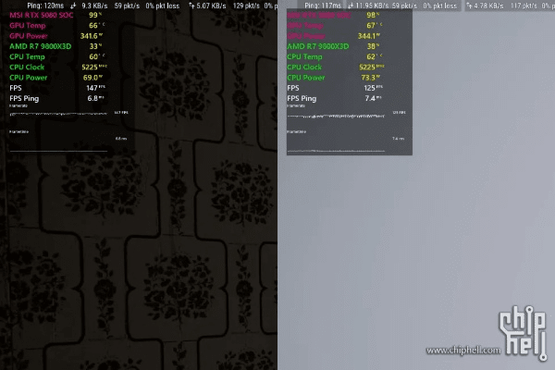
Task: Click the '129 pkt/s' packet rate
Action: point(246,6)
